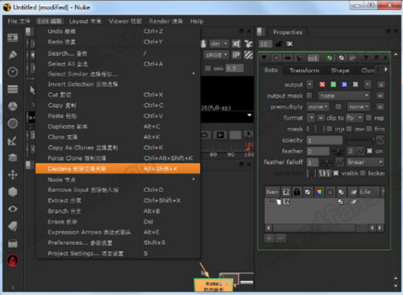Open the MetaData nodes tag icon
The image size is (403, 295).
point(12,226)
